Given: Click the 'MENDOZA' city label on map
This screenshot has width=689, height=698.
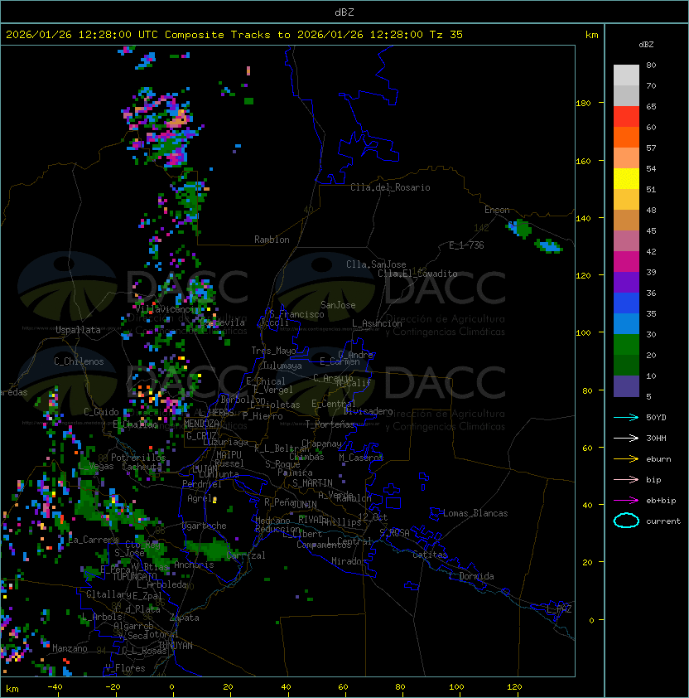Looking at the screenshot, I should pos(201,424).
